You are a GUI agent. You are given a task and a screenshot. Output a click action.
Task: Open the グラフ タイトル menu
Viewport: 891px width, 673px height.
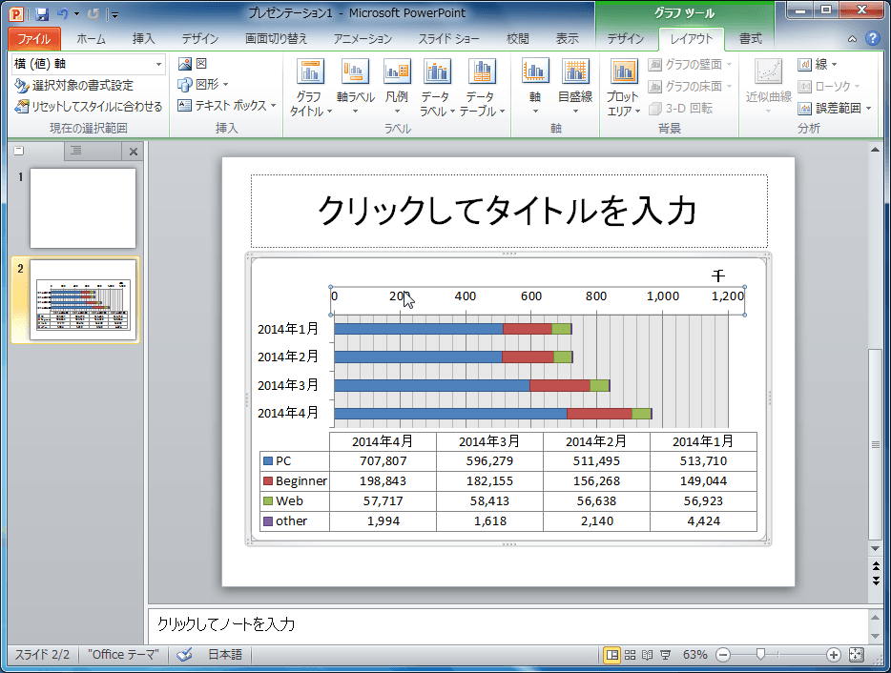[x=310, y=88]
